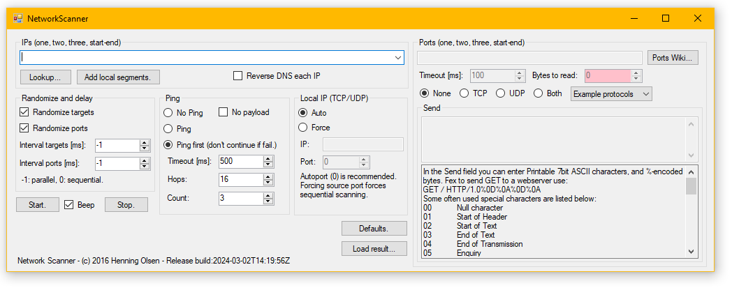Increase ping Timeout value
The height and width of the screenshot is (290, 732).
click(x=268, y=158)
